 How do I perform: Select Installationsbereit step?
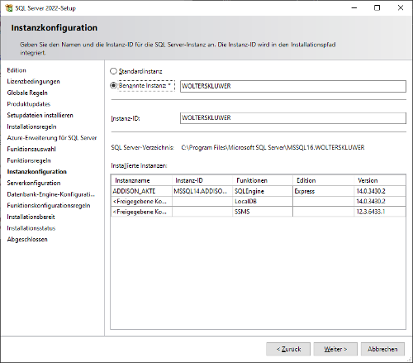(31, 217)
